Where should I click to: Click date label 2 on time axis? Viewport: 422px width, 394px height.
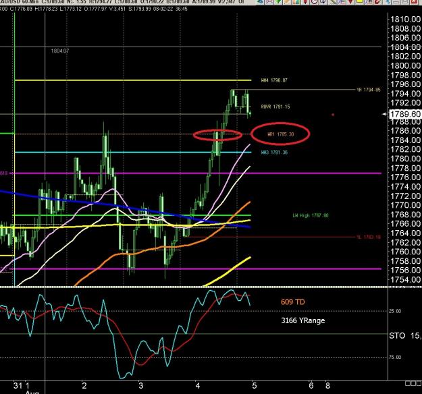point(84,386)
